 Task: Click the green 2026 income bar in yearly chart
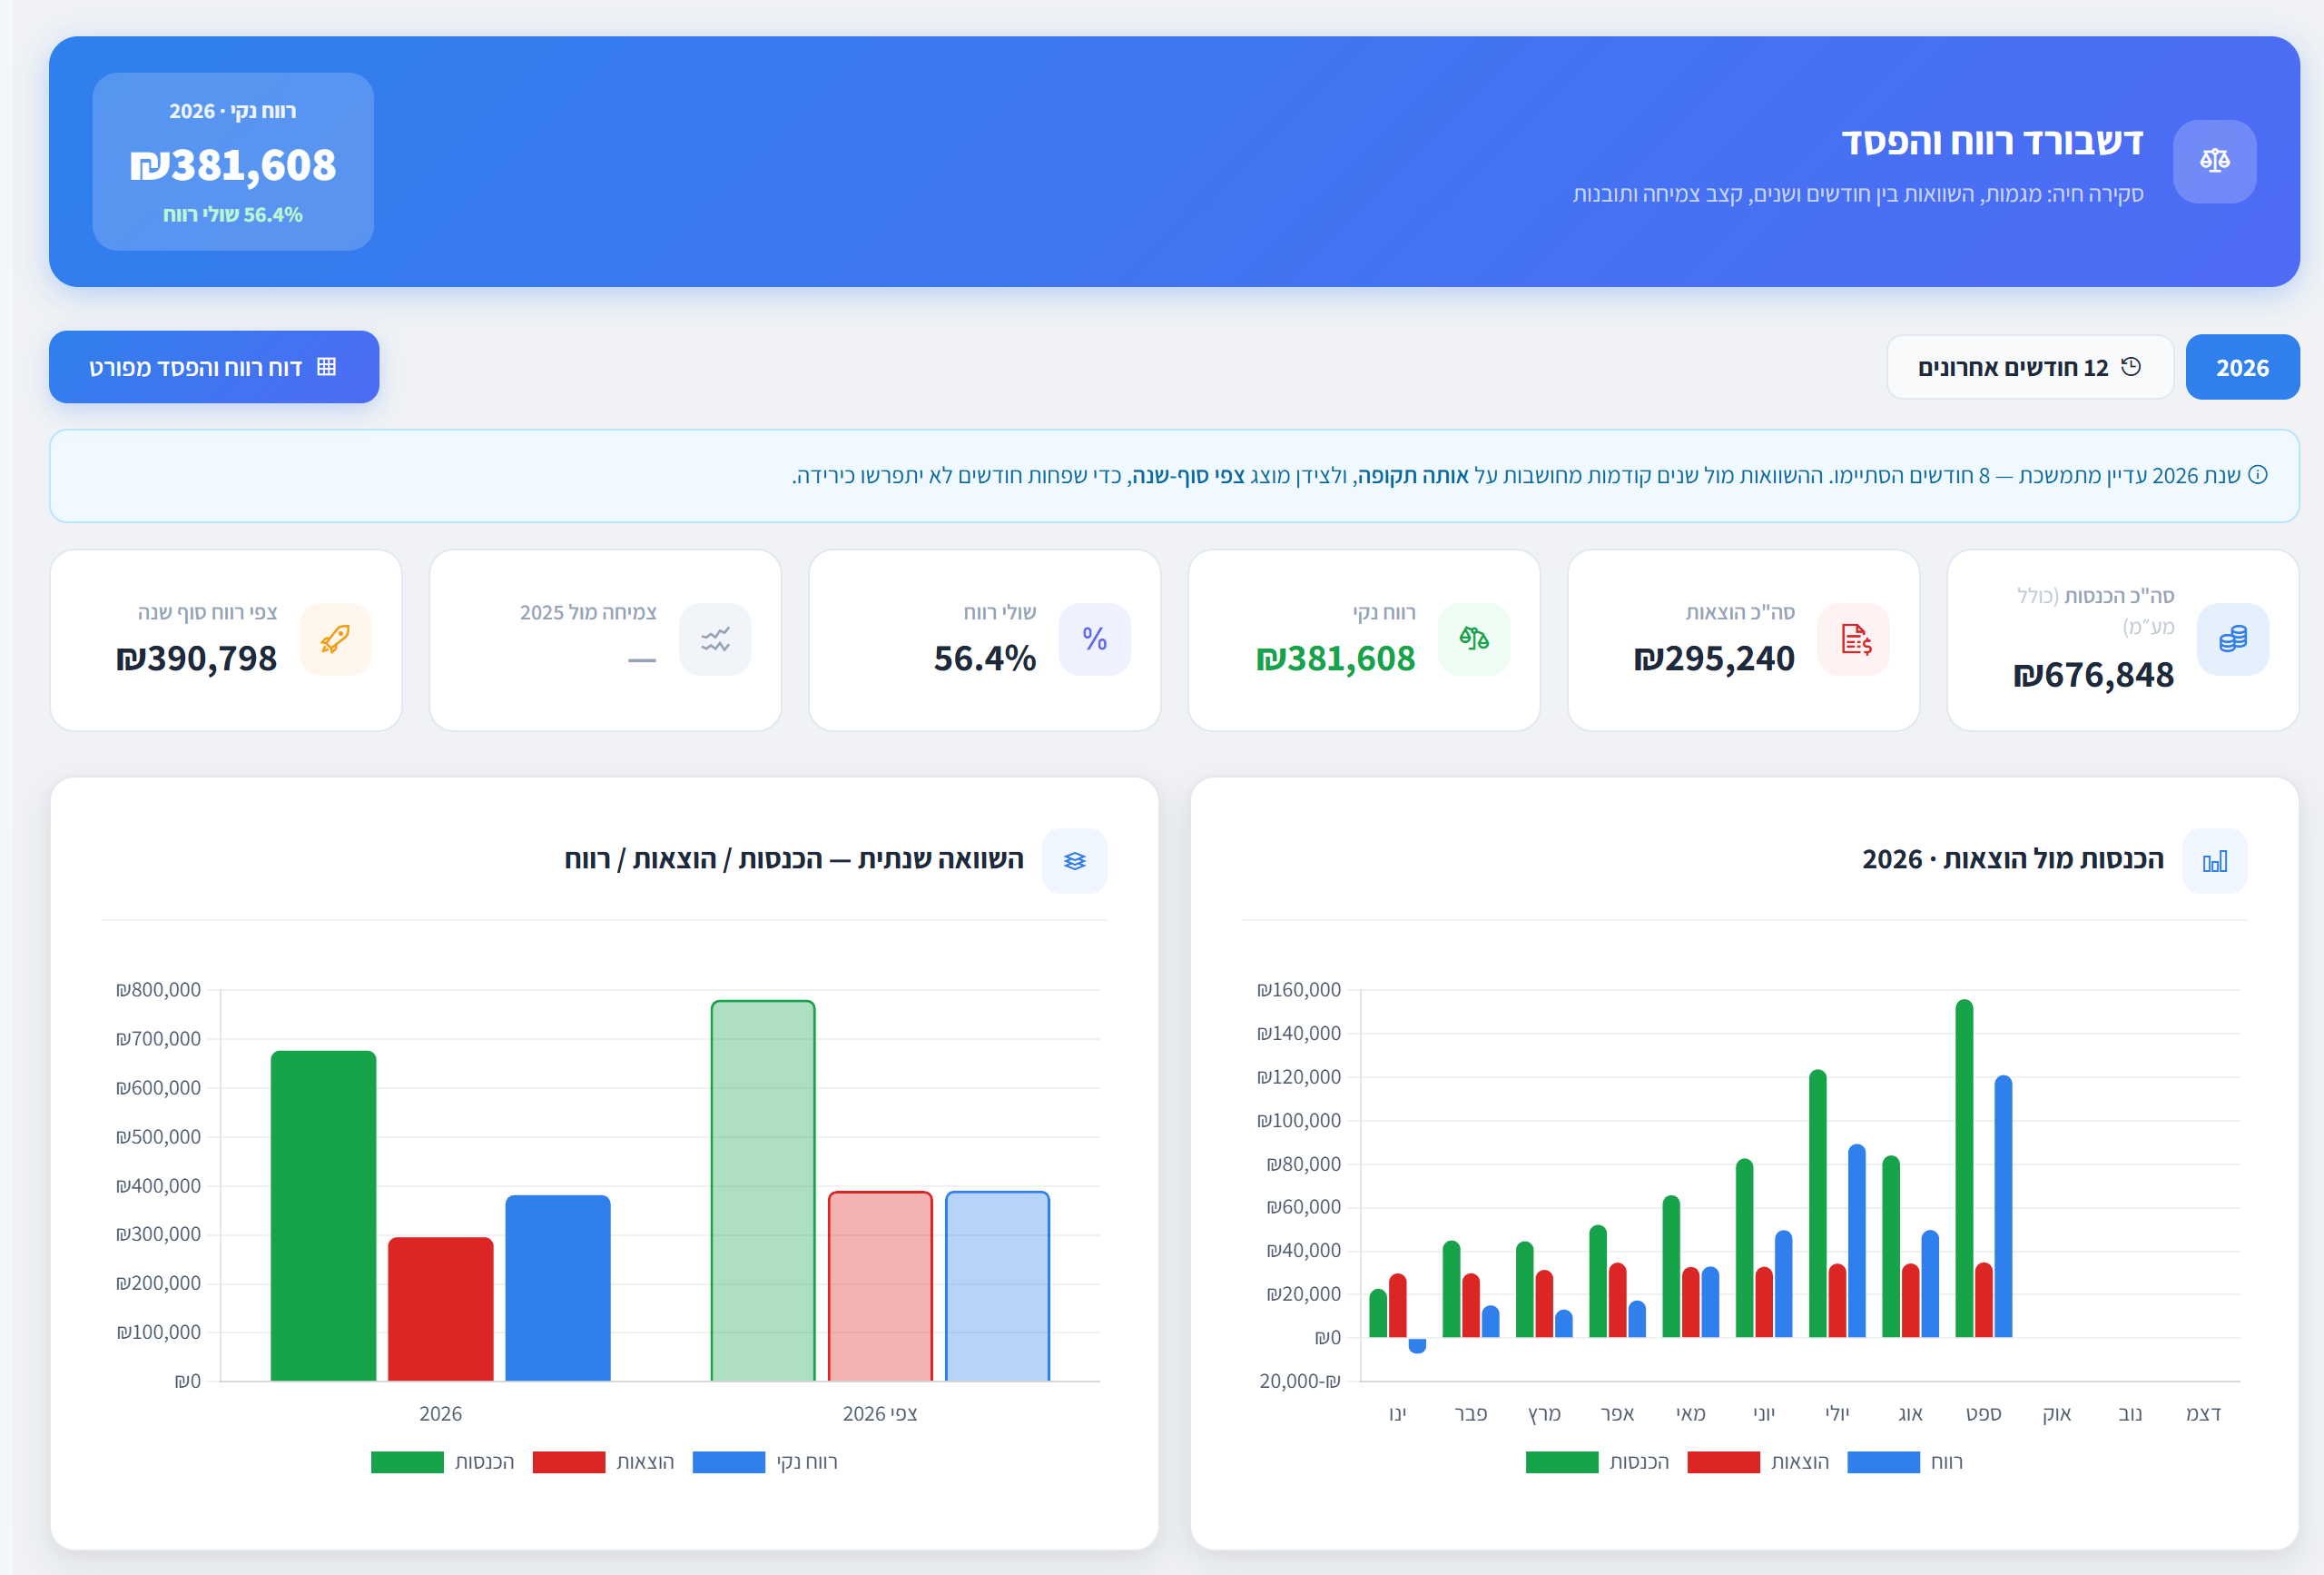point(323,1216)
